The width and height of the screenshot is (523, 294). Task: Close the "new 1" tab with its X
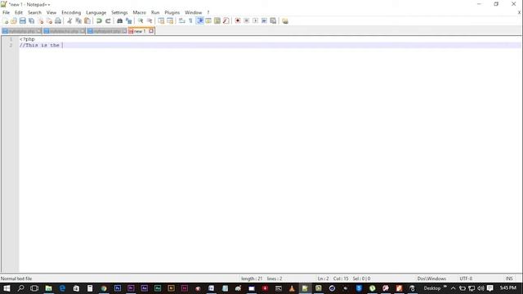tap(151, 31)
